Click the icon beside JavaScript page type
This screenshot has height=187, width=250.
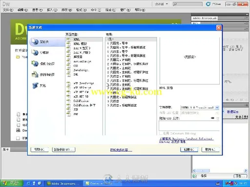69,70
